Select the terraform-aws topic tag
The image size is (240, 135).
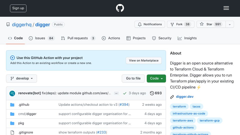(183, 120)
